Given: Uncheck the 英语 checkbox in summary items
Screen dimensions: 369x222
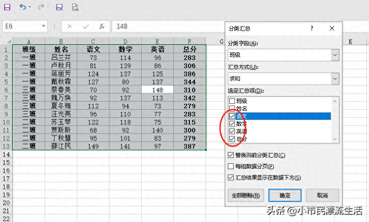Looking at the screenshot, I should click(232, 131).
